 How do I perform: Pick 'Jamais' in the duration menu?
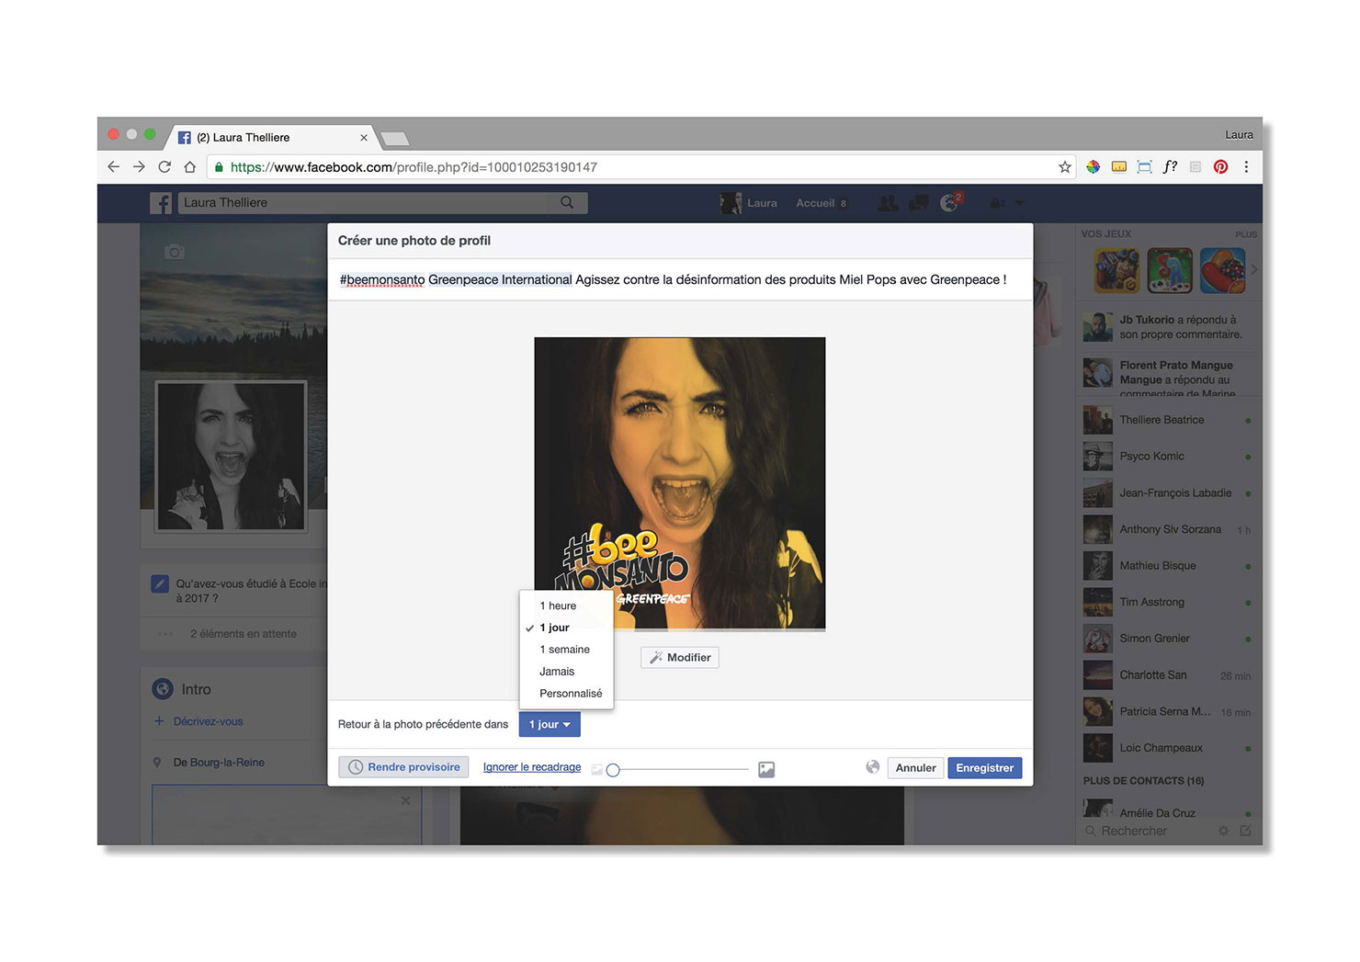(557, 672)
